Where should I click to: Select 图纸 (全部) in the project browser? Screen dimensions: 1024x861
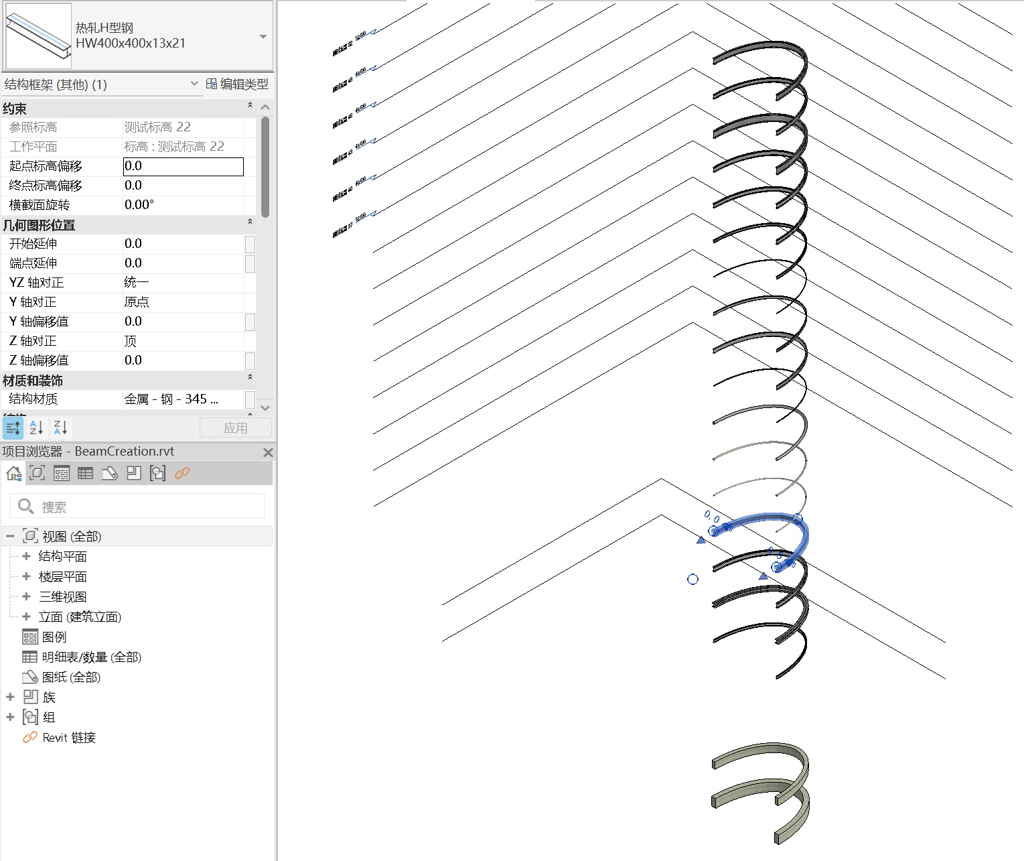(x=71, y=677)
